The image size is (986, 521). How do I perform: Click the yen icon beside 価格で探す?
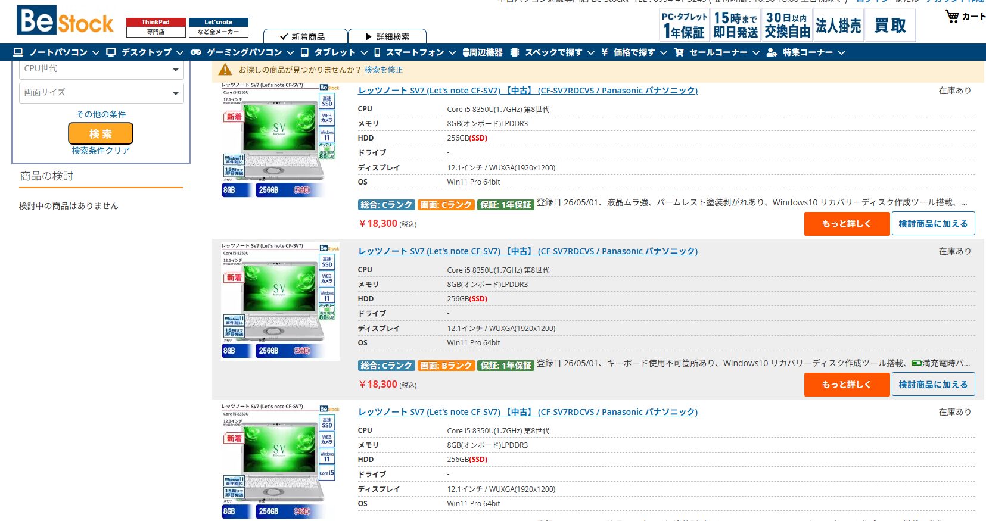coord(604,52)
